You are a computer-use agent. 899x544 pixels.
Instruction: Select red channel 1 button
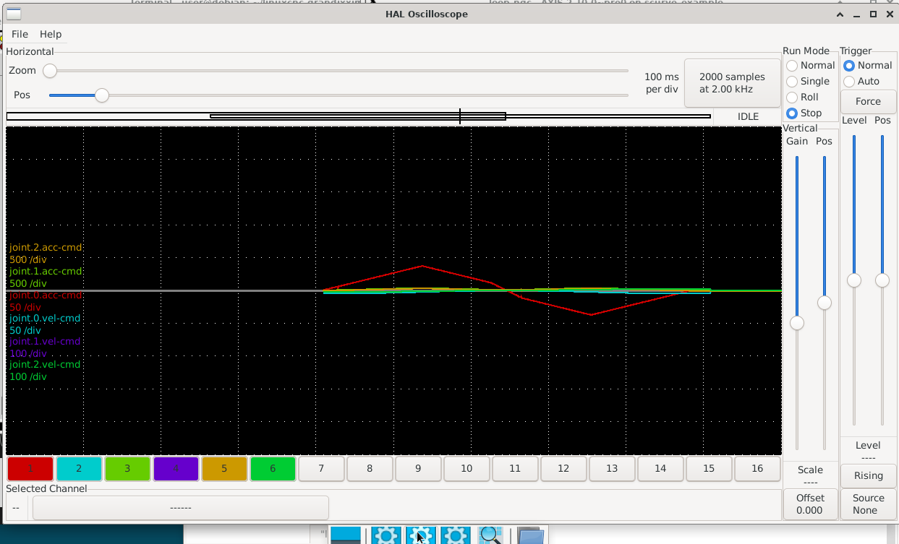[x=30, y=469]
